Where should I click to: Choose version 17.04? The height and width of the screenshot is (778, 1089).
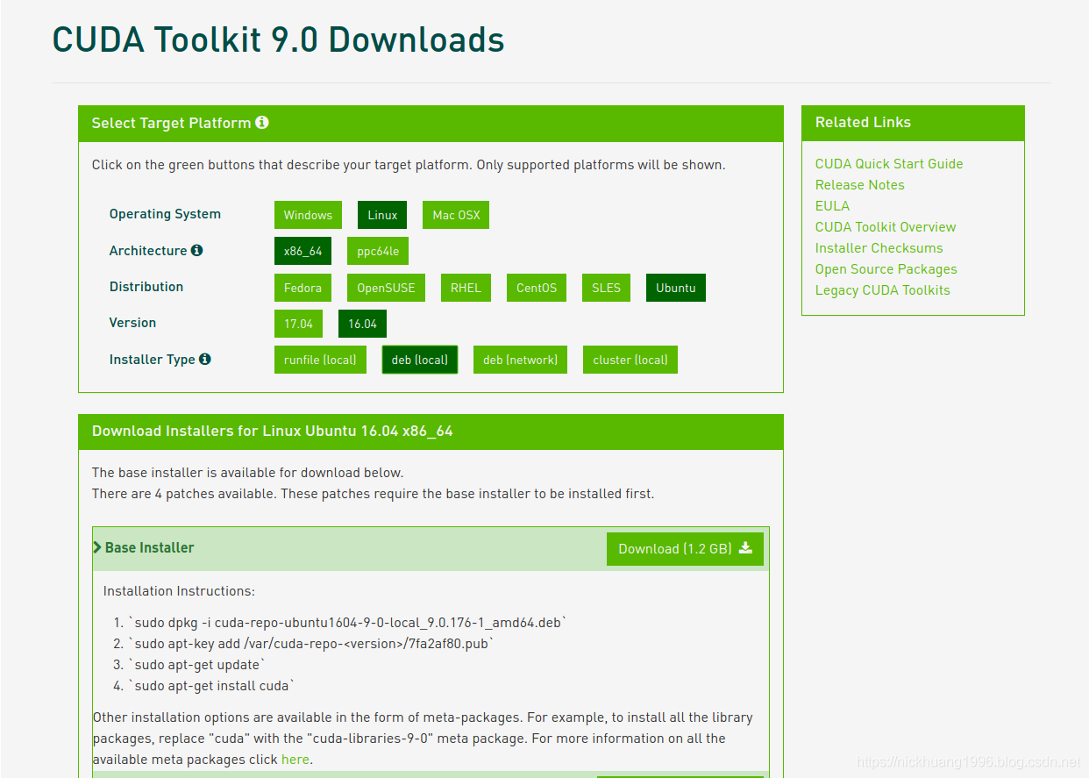point(298,324)
